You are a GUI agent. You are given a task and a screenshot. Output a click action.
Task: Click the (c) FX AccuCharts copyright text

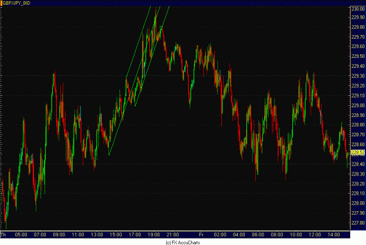tap(183, 243)
